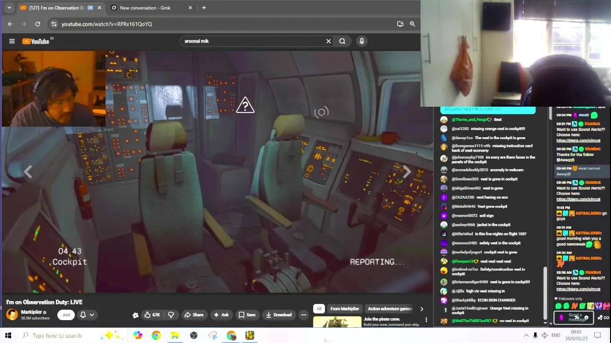Click the ENG language indicator

(556, 335)
